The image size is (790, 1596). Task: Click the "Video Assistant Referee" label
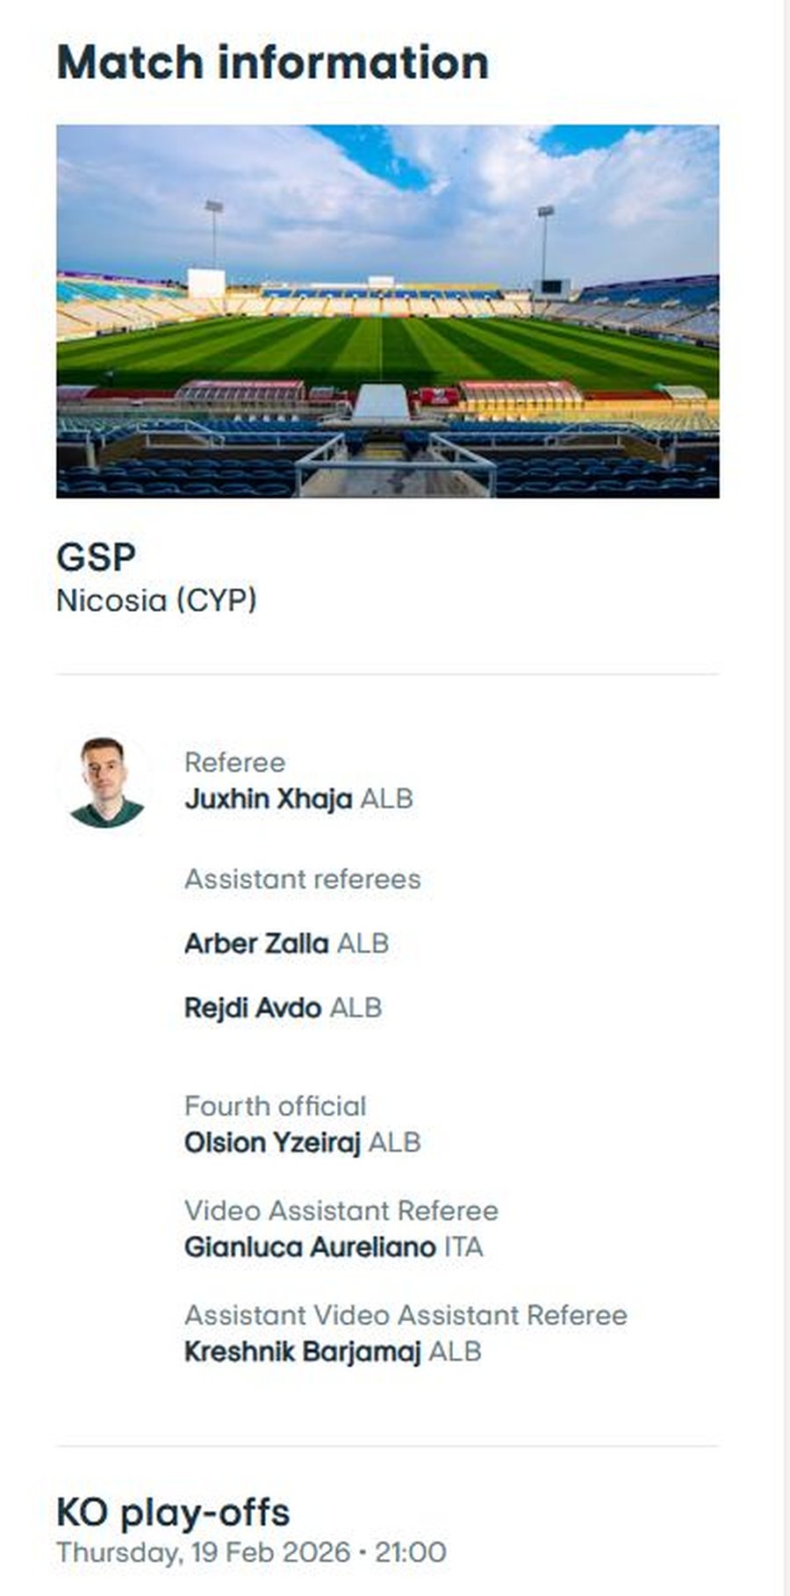341,1211
